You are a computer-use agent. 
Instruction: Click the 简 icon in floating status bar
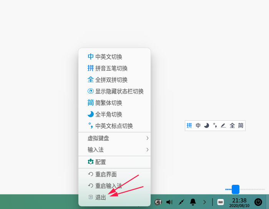click(x=241, y=126)
